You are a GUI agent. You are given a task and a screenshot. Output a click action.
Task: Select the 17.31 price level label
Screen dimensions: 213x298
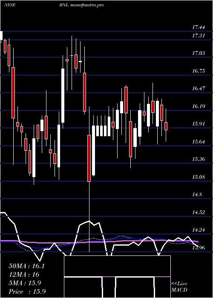tap(199, 35)
